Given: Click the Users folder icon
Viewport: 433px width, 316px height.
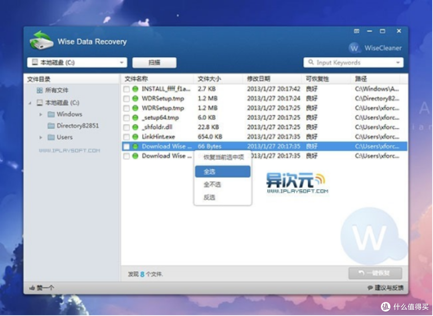Looking at the screenshot, I should (51, 137).
